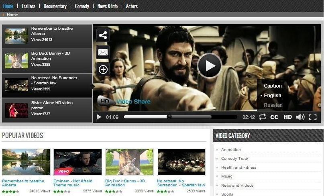324x196 pixels.
Task: Click the plus circle icon on the player
Action: 103,69
